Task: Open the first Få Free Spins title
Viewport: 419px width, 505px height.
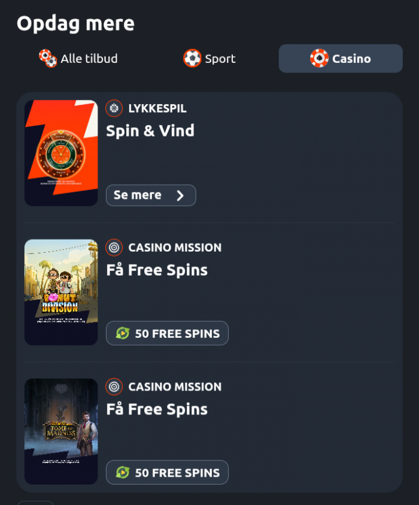Action: (x=157, y=270)
